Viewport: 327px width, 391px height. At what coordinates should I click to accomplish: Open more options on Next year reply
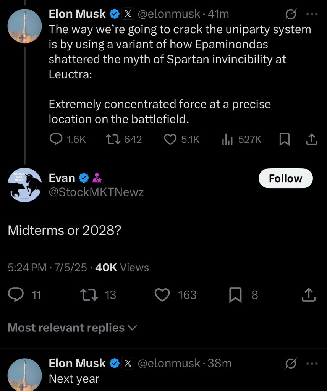(x=312, y=364)
